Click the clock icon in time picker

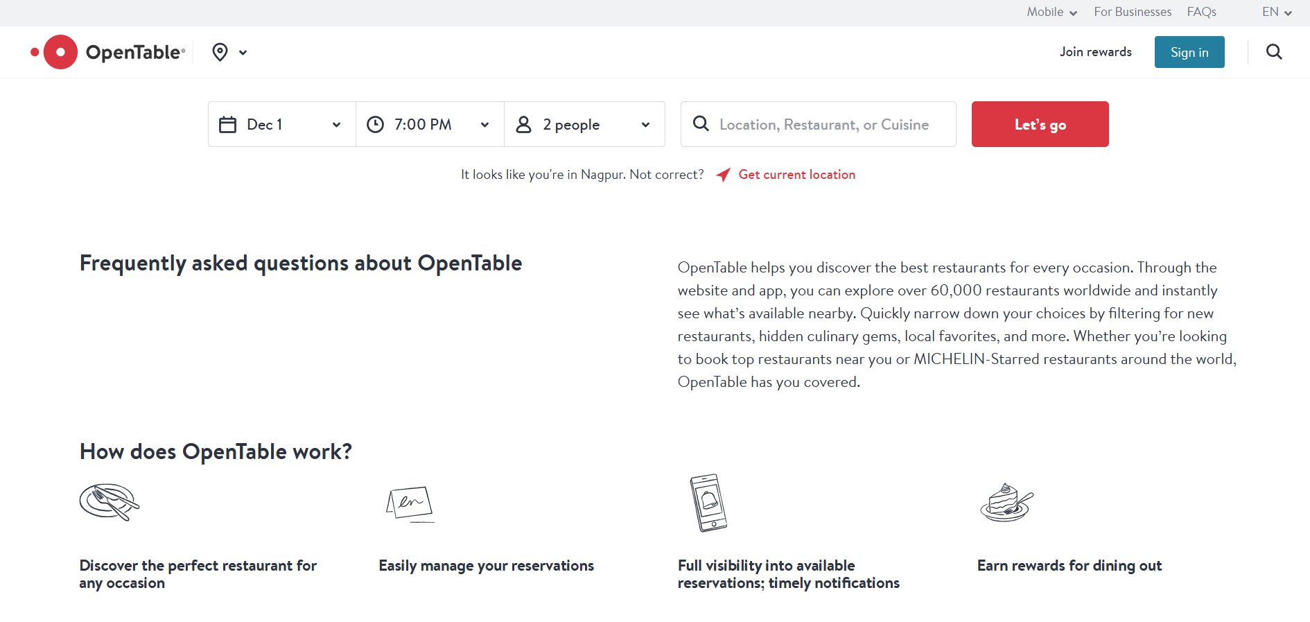click(375, 125)
